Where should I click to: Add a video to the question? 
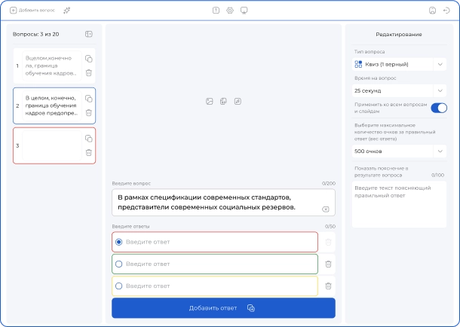(223, 102)
